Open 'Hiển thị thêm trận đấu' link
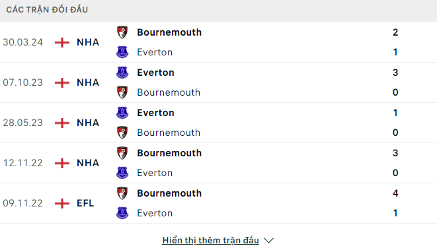 (x=211, y=240)
